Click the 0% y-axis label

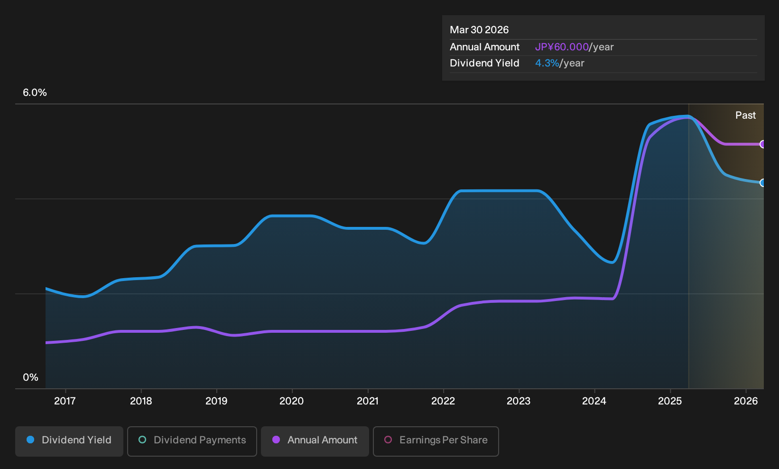[x=30, y=377]
